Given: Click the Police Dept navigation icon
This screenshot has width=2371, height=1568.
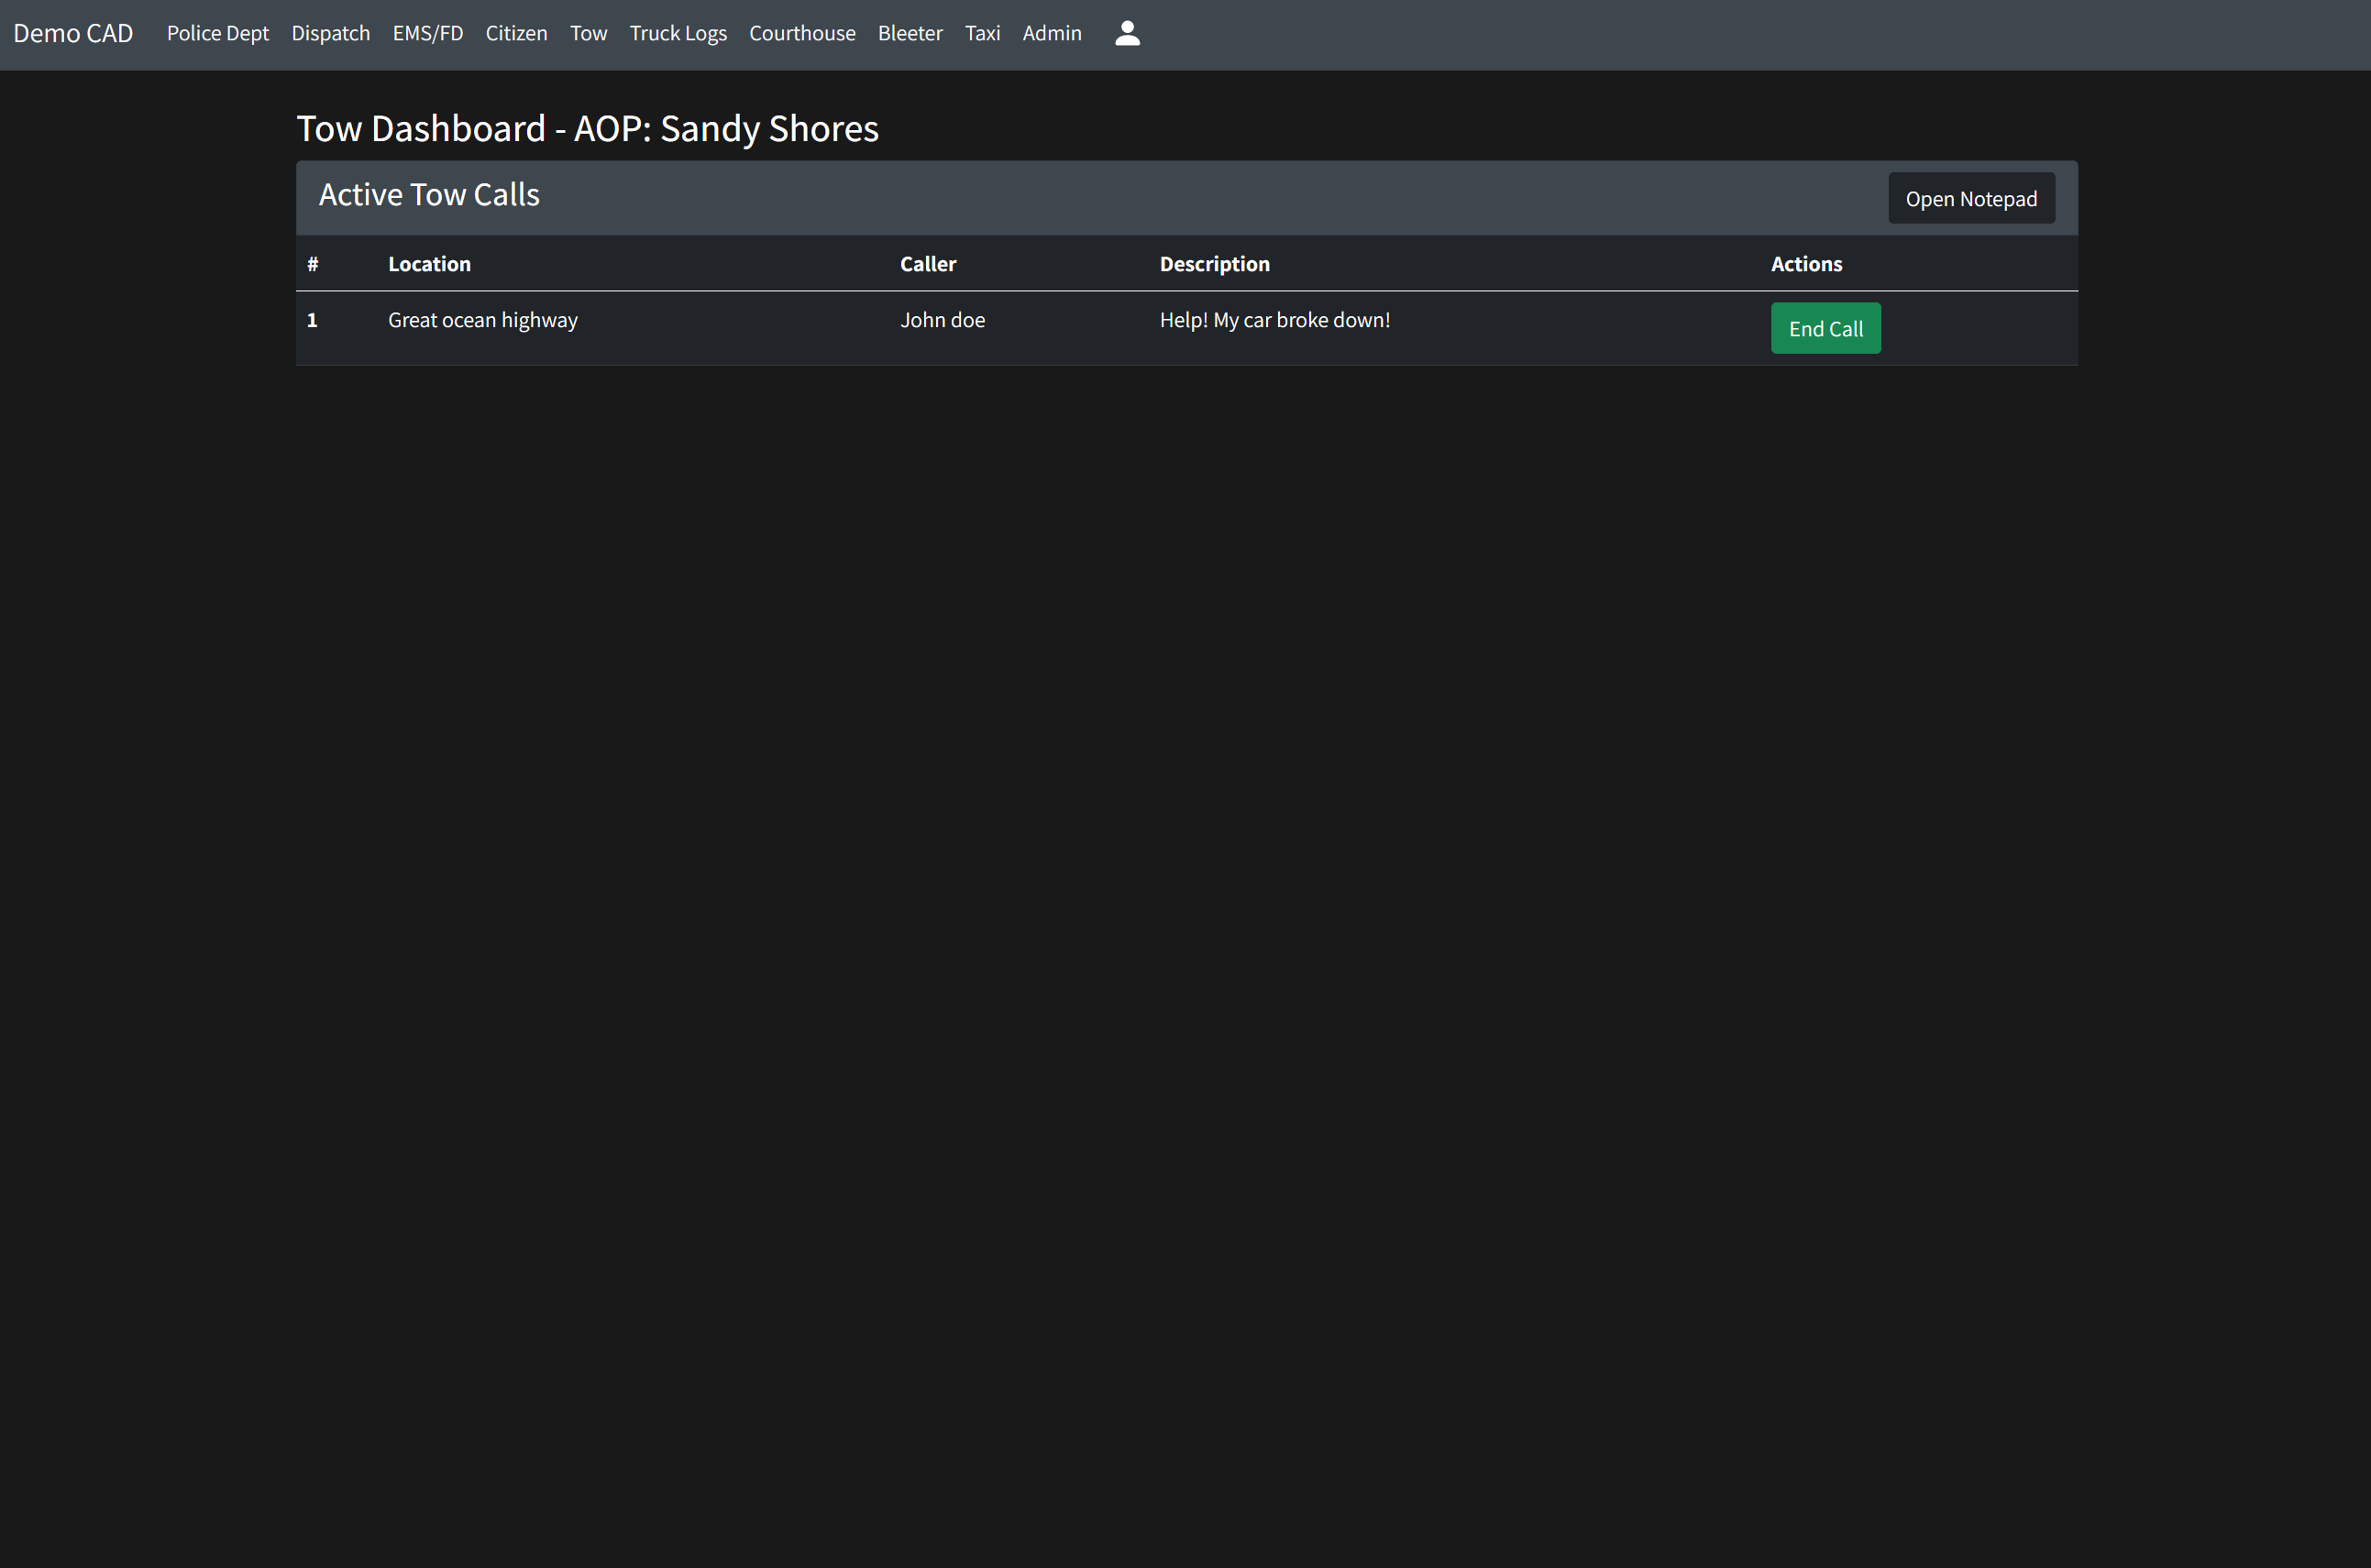Looking at the screenshot, I should pos(219,33).
